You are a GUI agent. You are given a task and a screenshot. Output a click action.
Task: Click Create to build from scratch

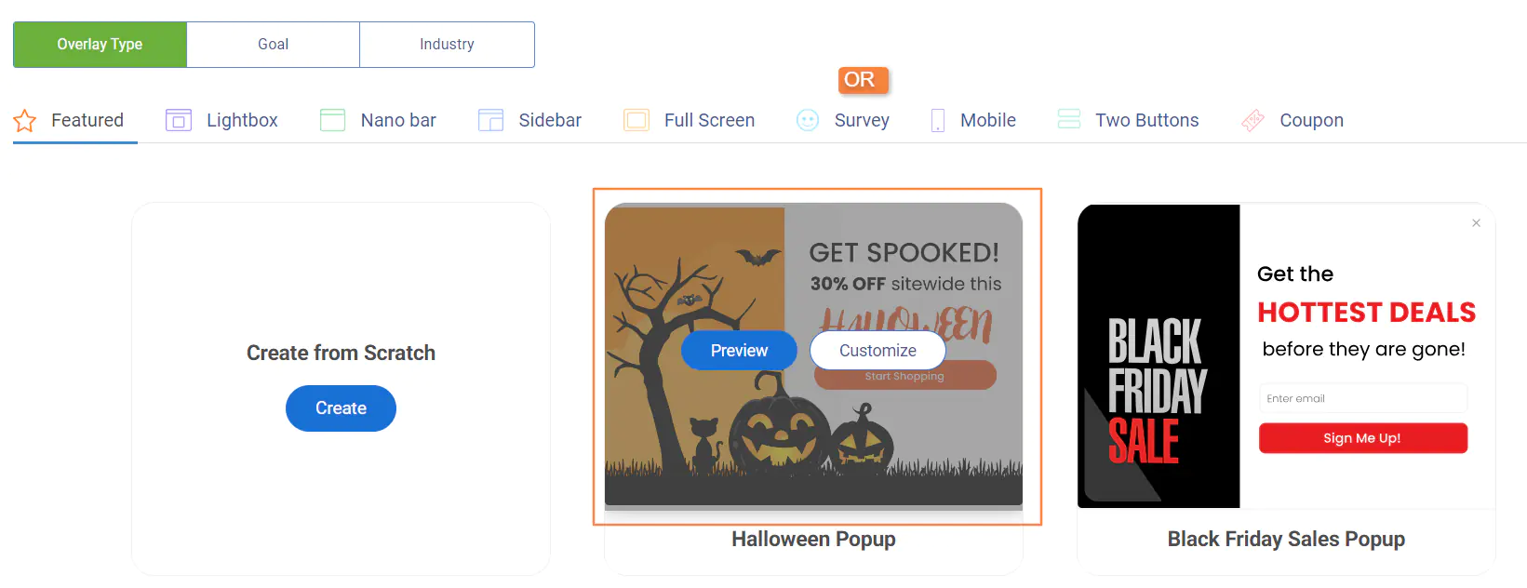[341, 408]
